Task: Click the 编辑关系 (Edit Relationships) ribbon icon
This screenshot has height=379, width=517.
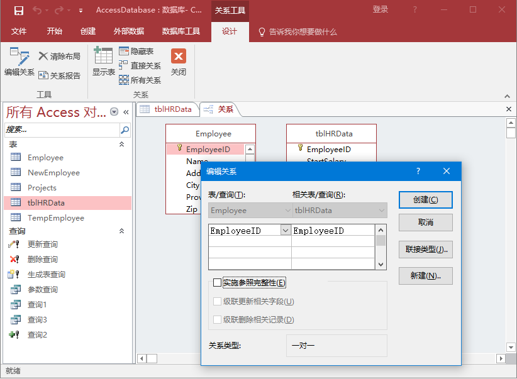Action: pos(19,62)
